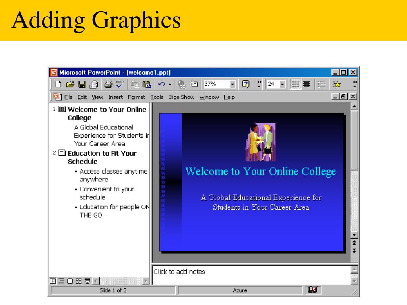Select the handshake clip art on the slide

[260, 142]
